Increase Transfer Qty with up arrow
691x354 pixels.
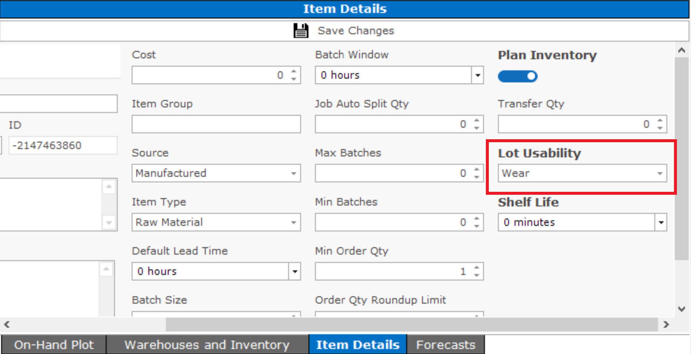660,120
